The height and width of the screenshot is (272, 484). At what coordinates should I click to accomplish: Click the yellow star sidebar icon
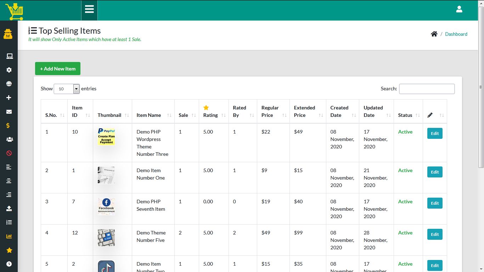tap(9, 250)
